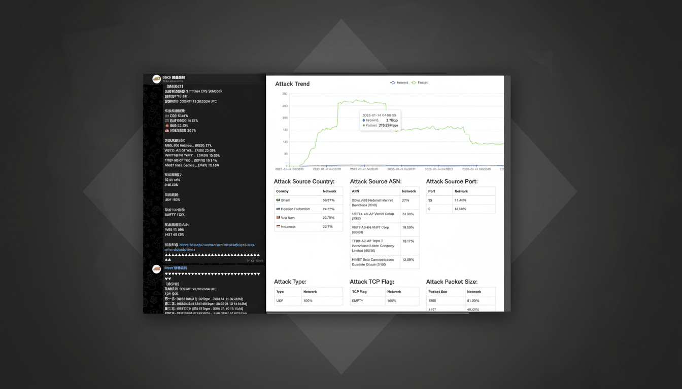Image resolution: width=682 pixels, height=389 pixels.
Task: Click the Viet Nam flag icon
Action: (278, 218)
